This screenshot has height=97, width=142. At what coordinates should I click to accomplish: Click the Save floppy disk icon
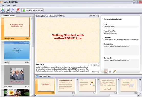coord(8,9)
